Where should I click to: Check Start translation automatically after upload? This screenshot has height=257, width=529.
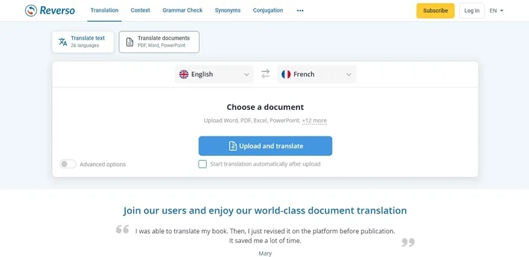(202, 164)
